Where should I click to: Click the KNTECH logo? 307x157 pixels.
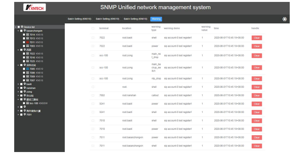pyautogui.click(x=34, y=7)
